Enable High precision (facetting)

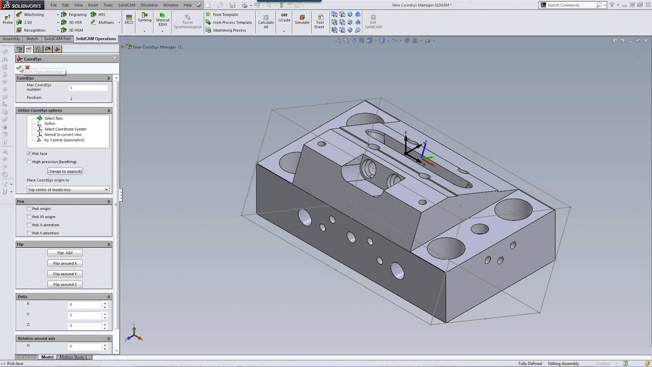coord(29,162)
